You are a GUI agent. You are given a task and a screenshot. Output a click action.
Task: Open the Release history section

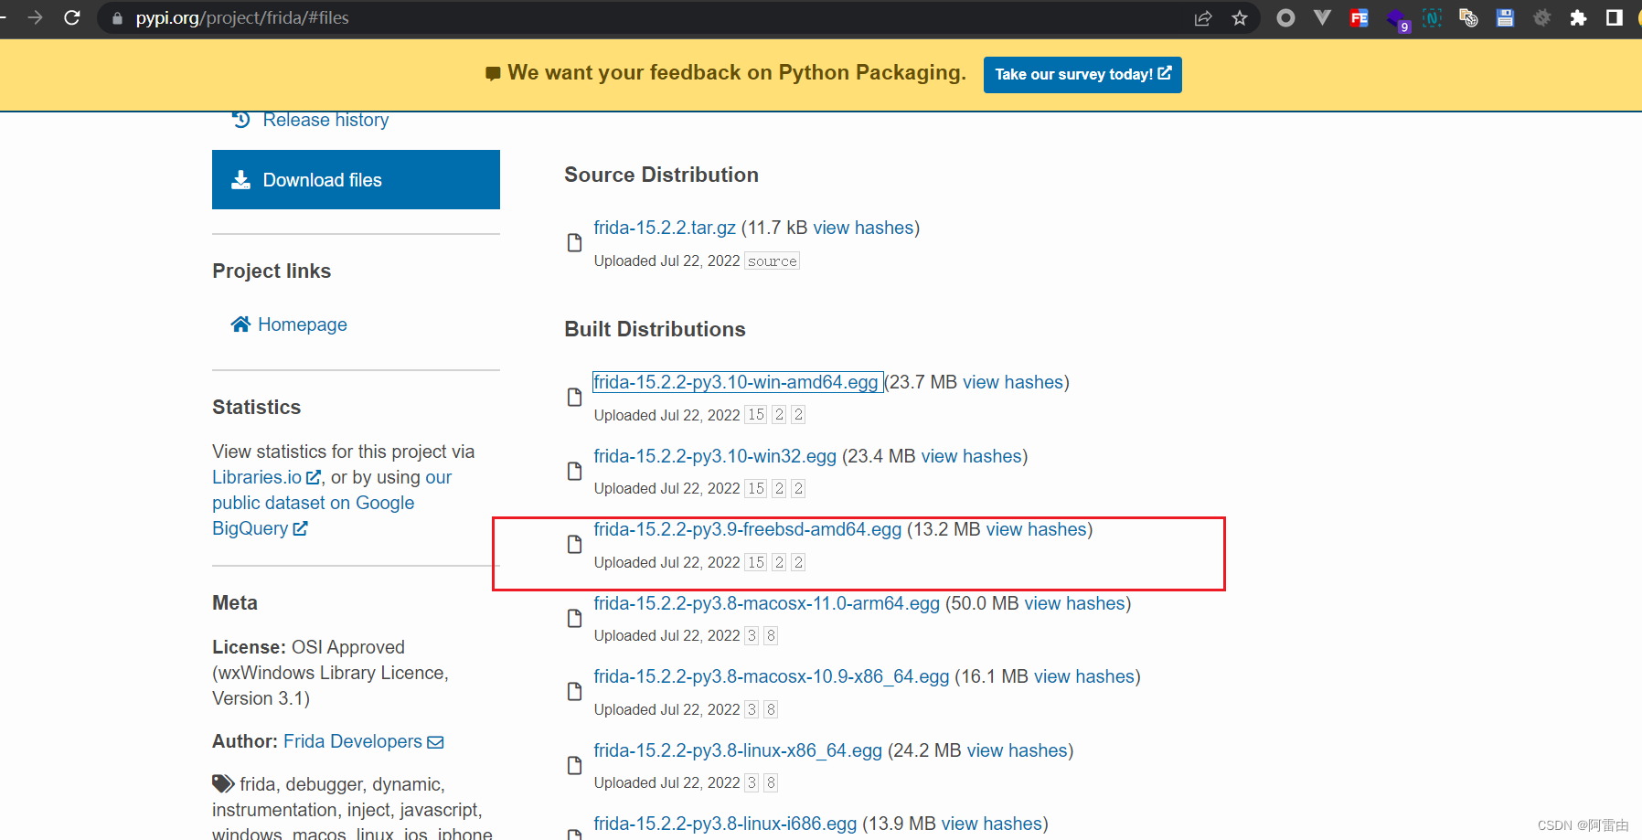325,119
